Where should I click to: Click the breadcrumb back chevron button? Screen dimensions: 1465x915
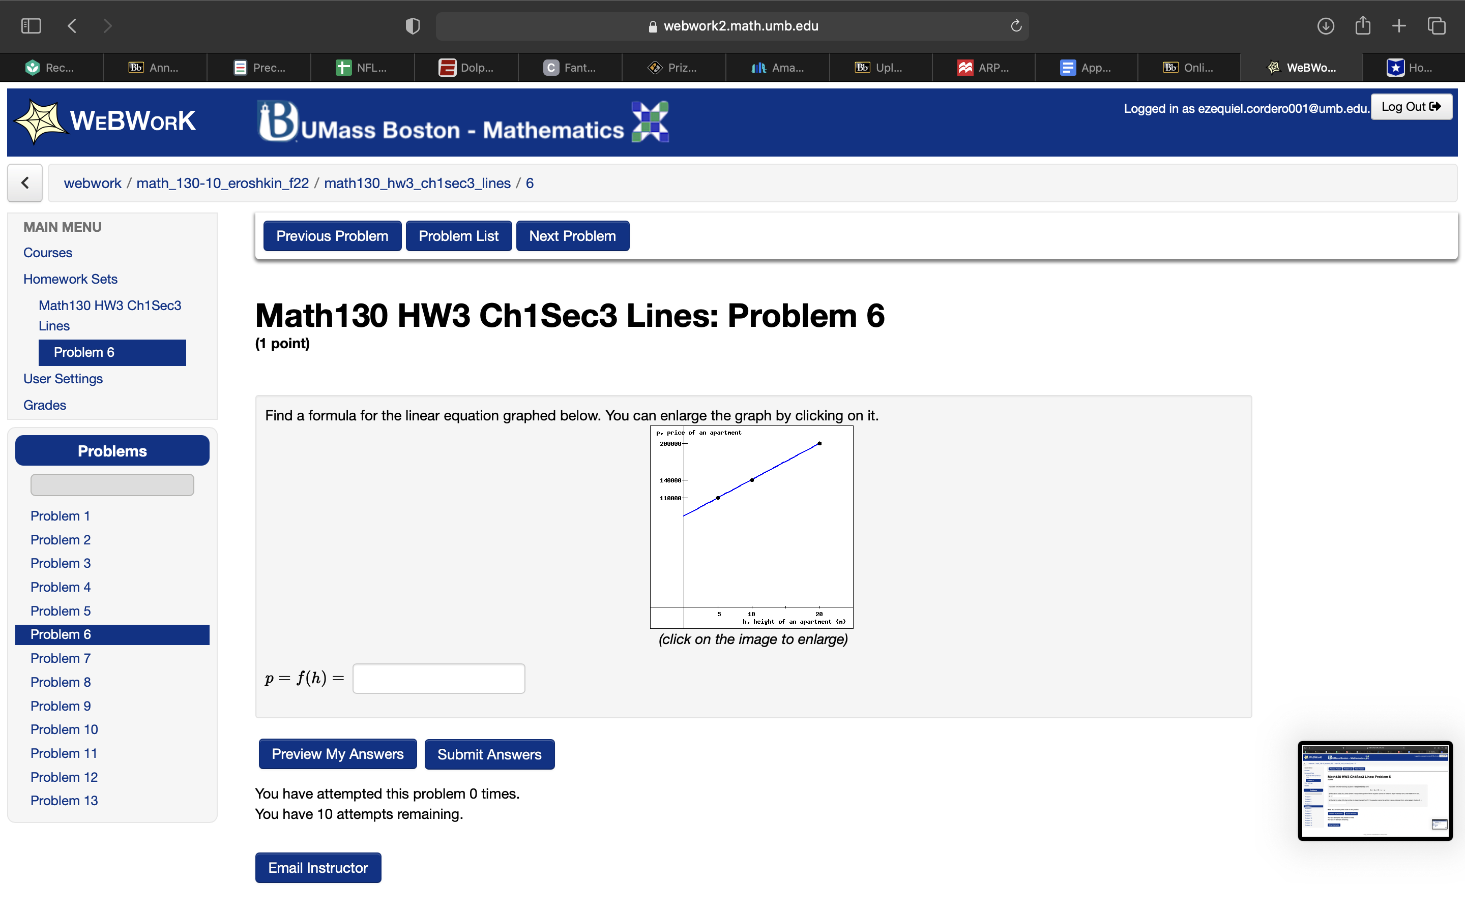(x=24, y=183)
